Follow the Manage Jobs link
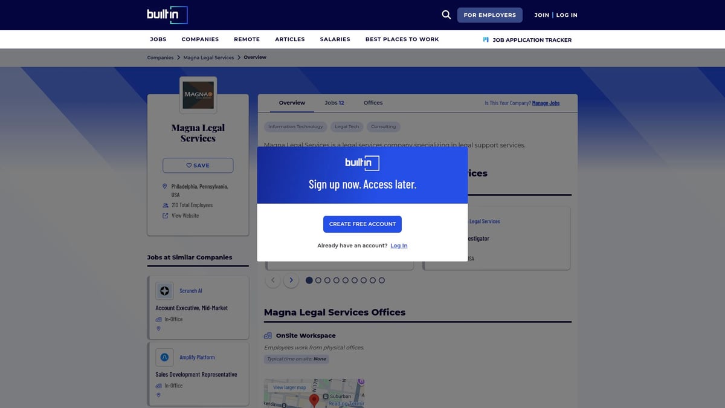This screenshot has width=725, height=408. coord(546,103)
